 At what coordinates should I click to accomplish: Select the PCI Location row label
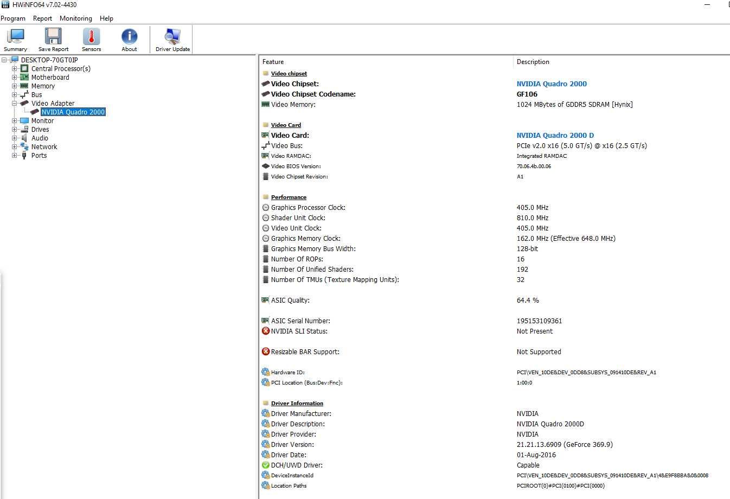tap(306, 383)
